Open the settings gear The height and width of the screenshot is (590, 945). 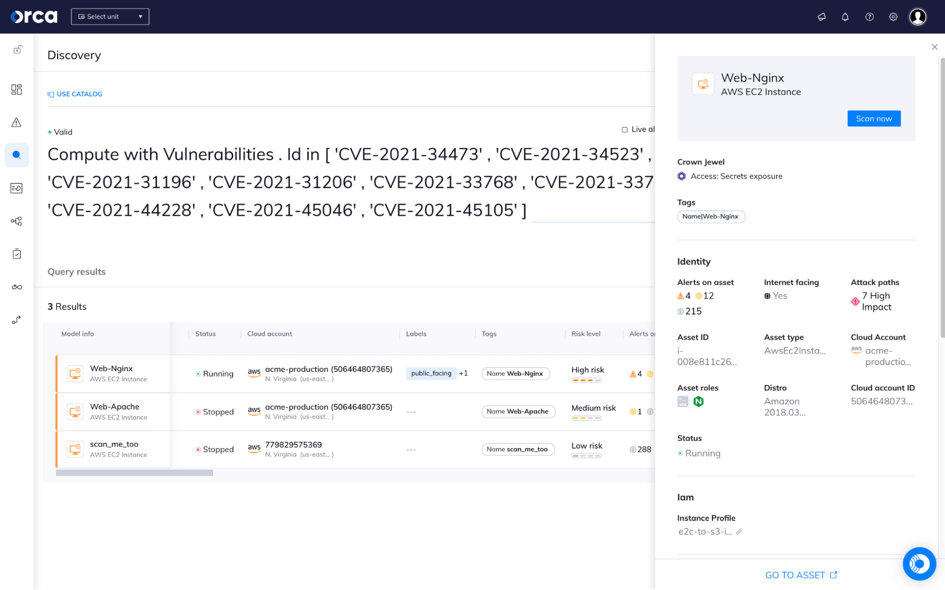tap(893, 17)
